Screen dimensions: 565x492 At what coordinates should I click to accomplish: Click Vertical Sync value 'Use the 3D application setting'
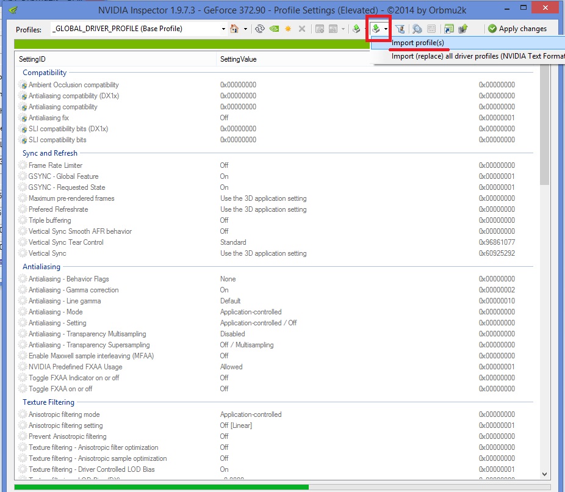coord(264,253)
